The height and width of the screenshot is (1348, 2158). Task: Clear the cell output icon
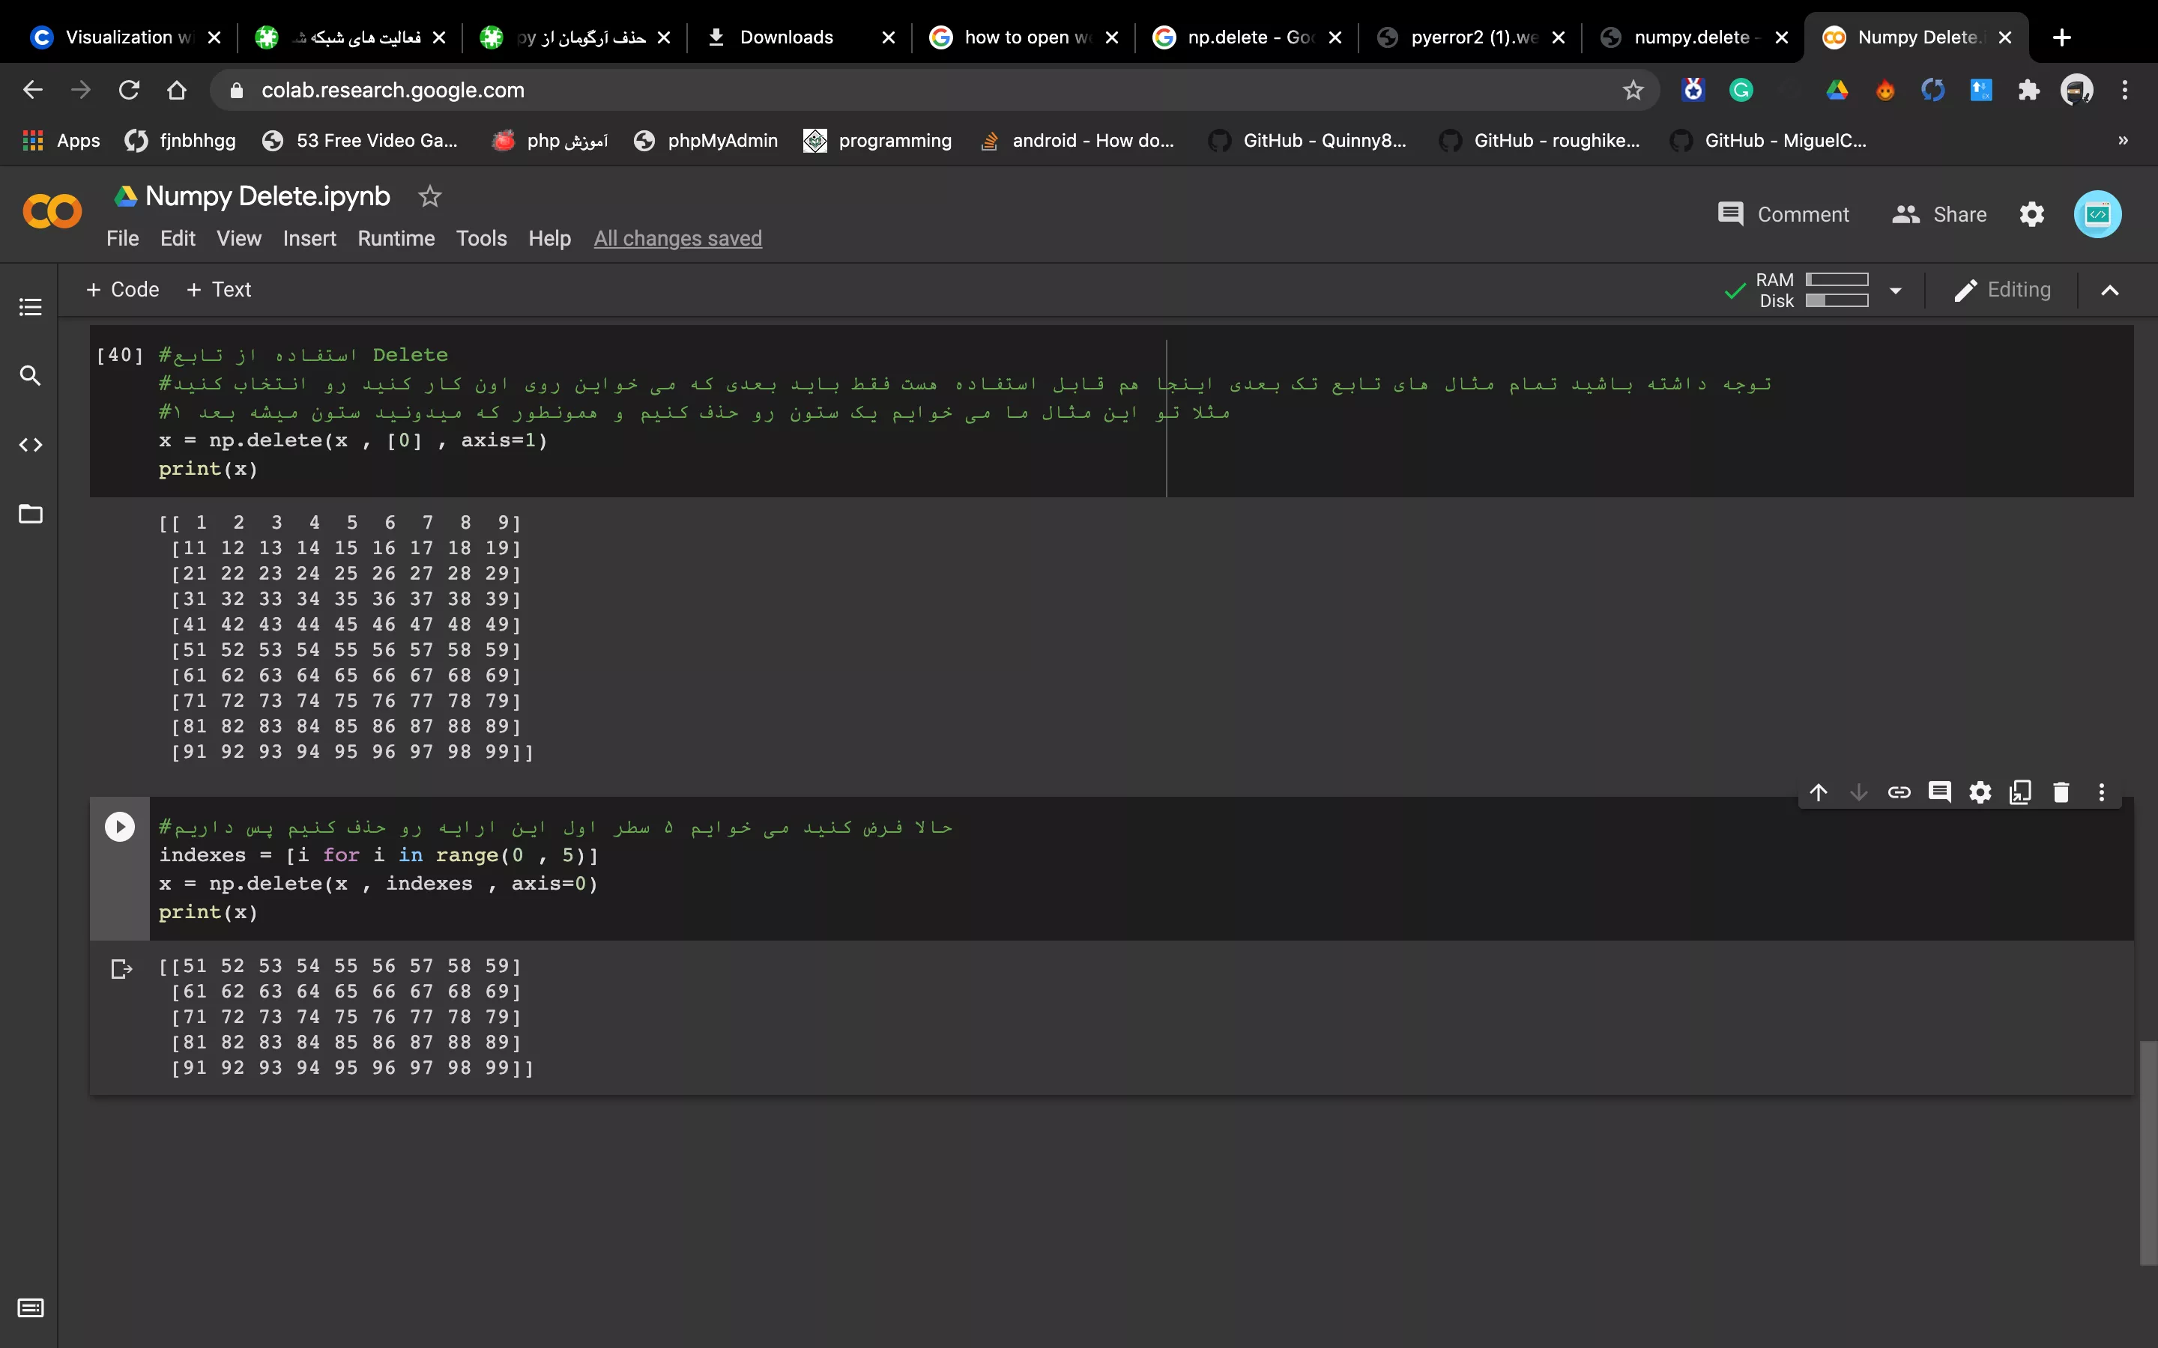click(121, 968)
